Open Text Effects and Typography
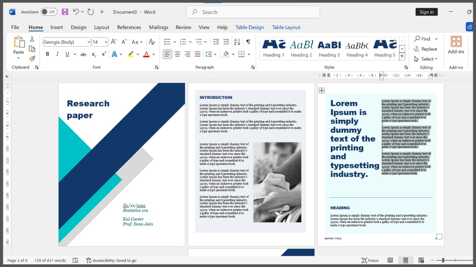The image size is (476, 267). (115, 54)
